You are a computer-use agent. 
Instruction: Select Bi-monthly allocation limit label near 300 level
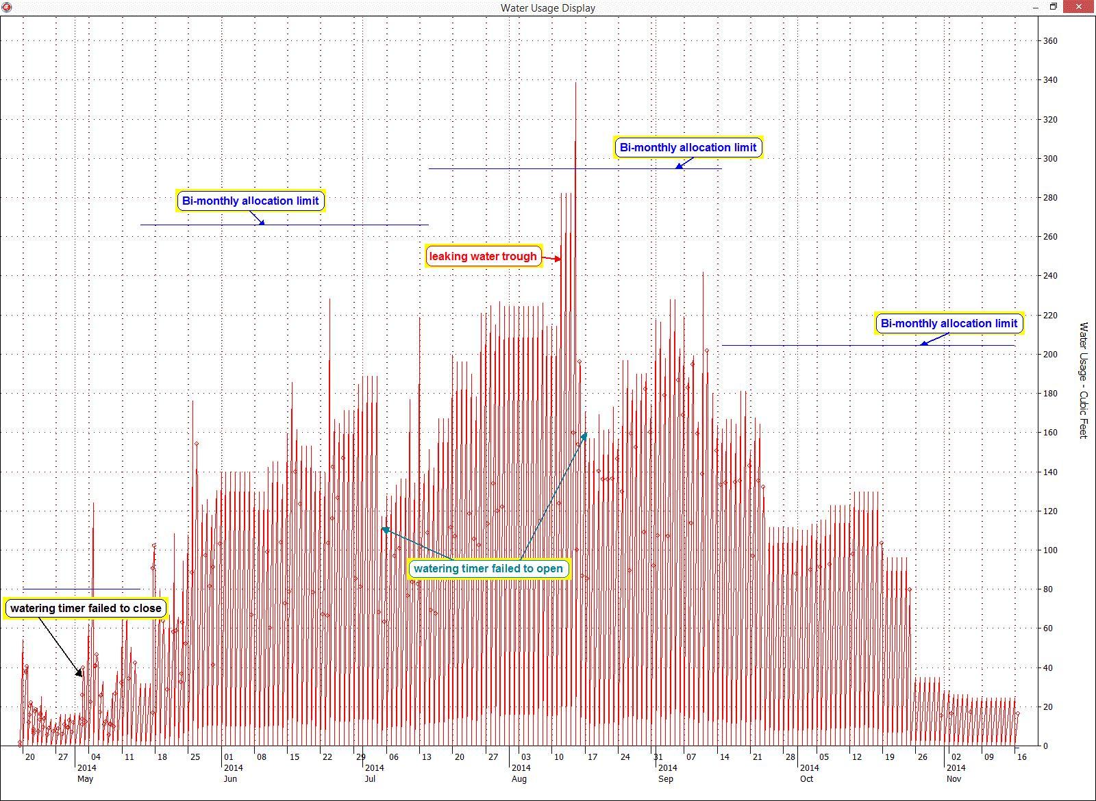[688, 148]
